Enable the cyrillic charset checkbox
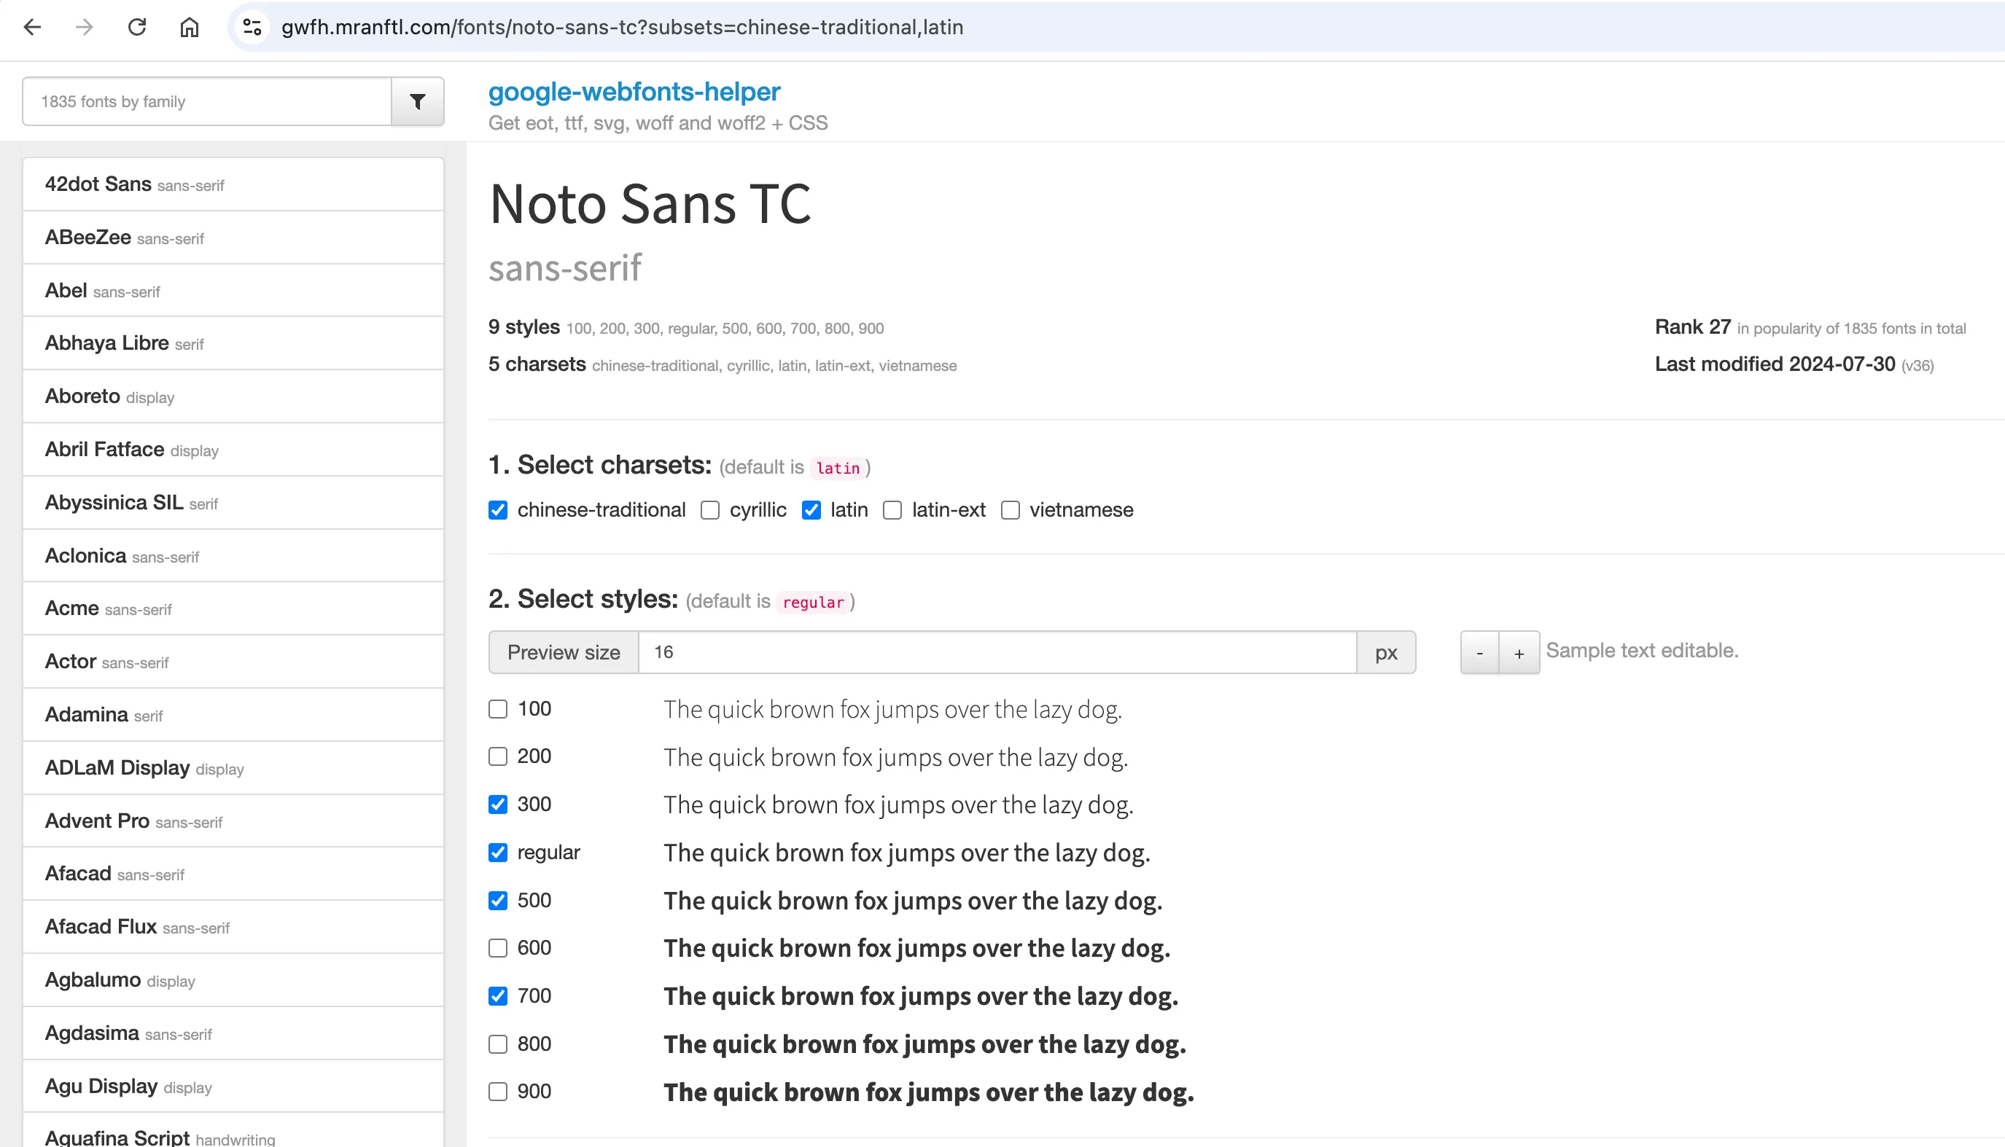The image size is (2005, 1147). [x=709, y=511]
